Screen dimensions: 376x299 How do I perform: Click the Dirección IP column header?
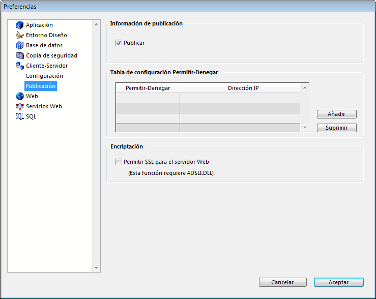[x=240, y=88]
